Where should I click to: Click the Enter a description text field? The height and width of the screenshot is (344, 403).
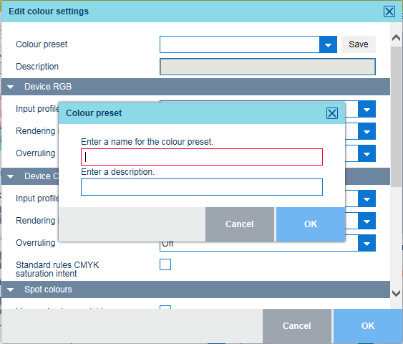pos(202,187)
